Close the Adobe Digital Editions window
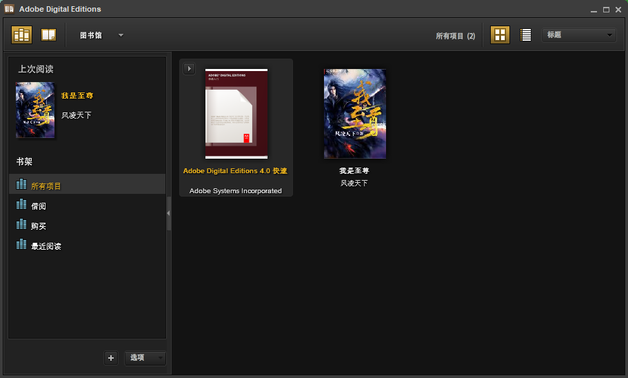This screenshot has height=378, width=628. point(618,10)
